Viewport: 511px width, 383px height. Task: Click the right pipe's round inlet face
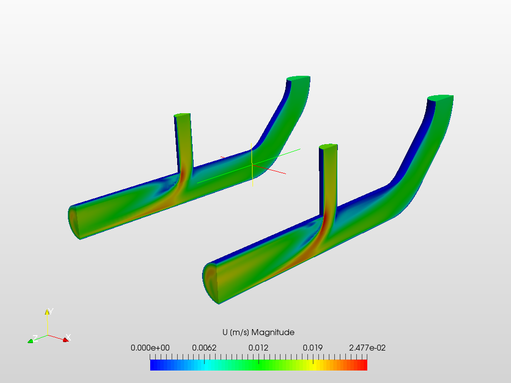pyautogui.click(x=210, y=283)
